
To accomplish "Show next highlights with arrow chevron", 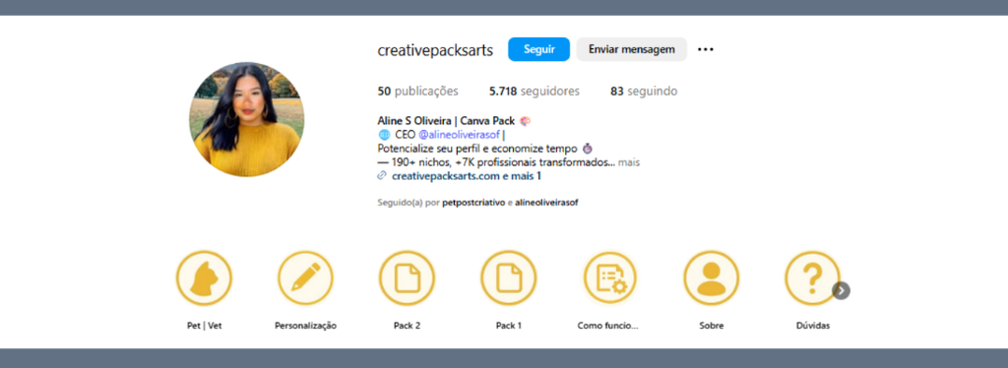I will 841,291.
